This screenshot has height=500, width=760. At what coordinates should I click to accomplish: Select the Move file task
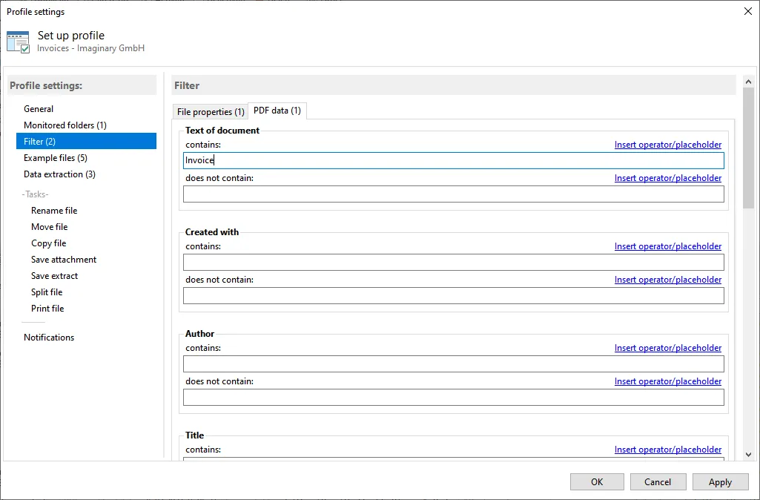(x=49, y=226)
